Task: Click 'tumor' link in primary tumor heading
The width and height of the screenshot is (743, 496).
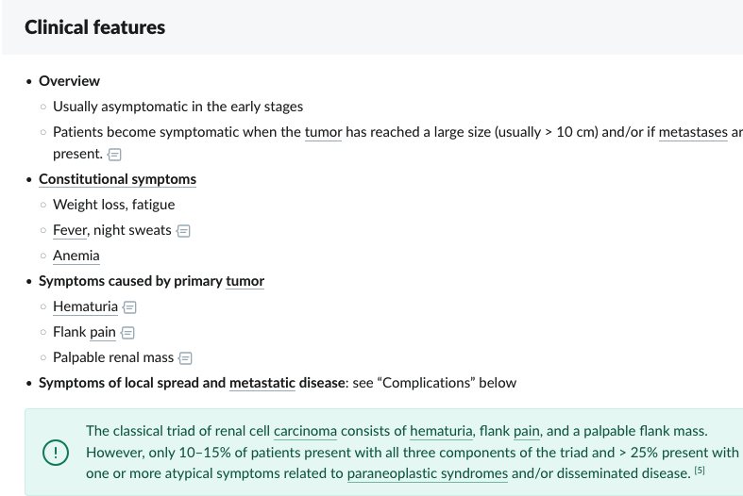Action: click(x=245, y=281)
